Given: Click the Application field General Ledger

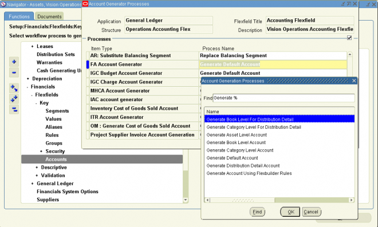Looking at the screenshot, I should coord(168,21).
